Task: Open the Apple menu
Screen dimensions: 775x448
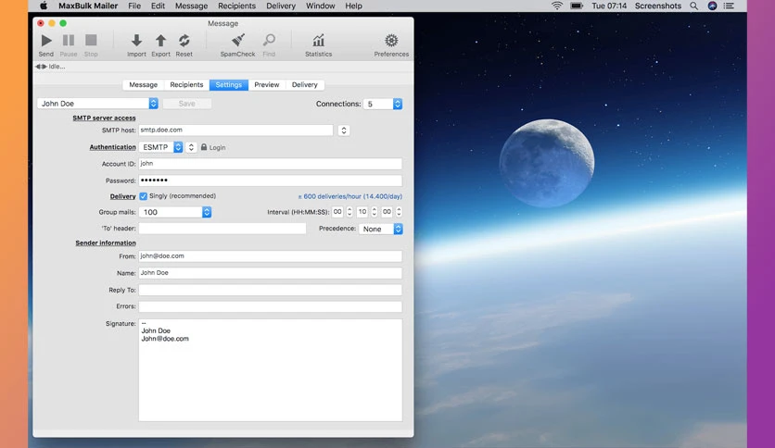Action: tap(44, 6)
